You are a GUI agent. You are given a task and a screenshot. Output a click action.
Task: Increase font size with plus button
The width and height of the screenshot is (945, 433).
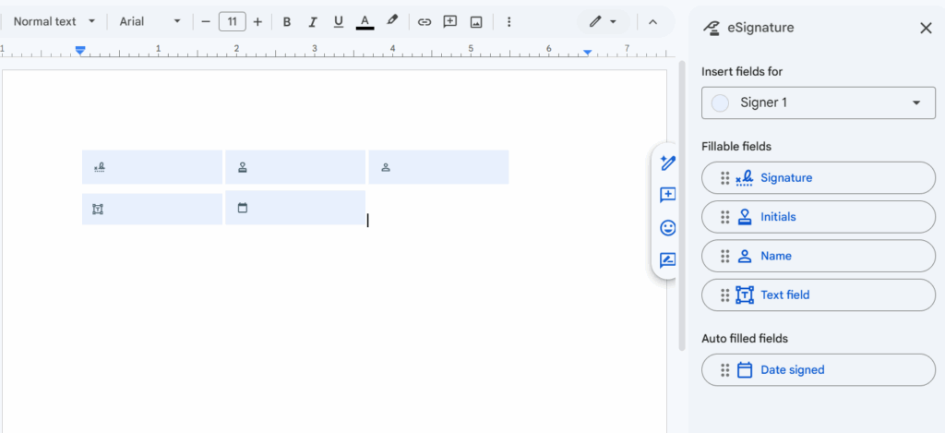click(257, 22)
